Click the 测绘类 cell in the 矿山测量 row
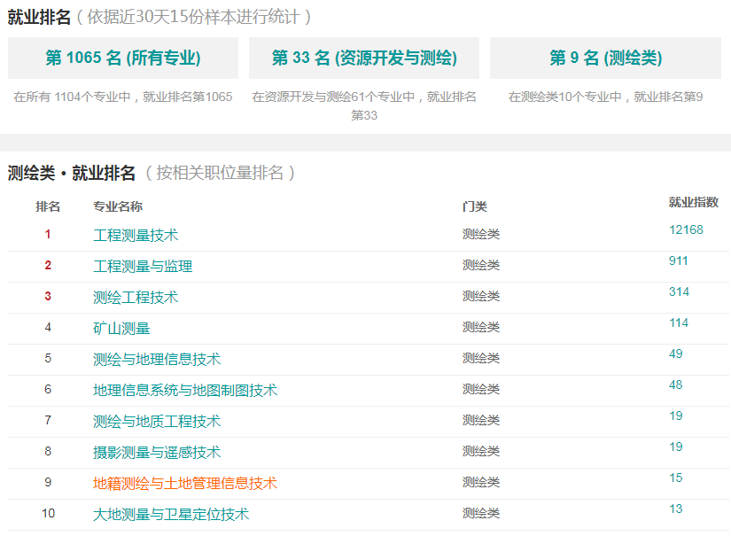Image resolution: width=731 pixels, height=544 pixels. coord(480,327)
